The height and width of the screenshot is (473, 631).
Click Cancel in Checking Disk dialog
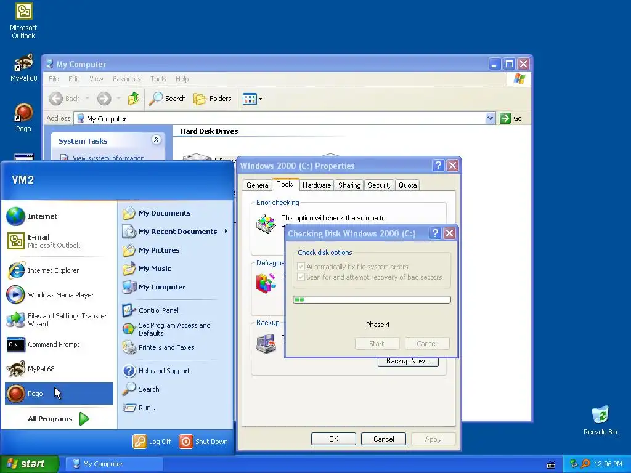pos(427,344)
